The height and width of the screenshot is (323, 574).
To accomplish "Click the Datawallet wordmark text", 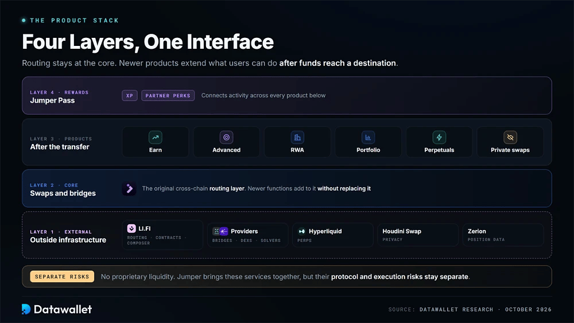I will (63, 309).
